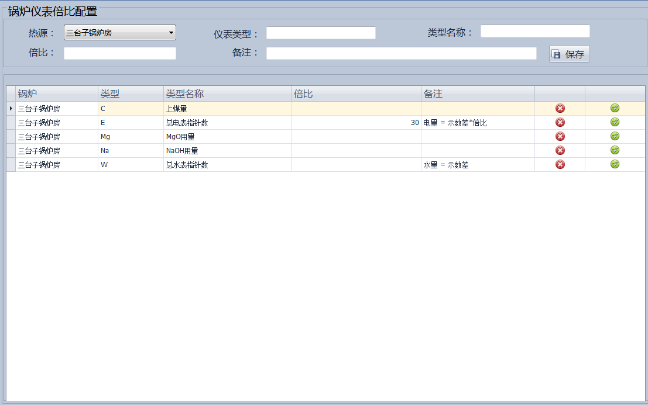Focus the 仪表类型 input field
This screenshot has height=405, width=648.
pos(320,33)
